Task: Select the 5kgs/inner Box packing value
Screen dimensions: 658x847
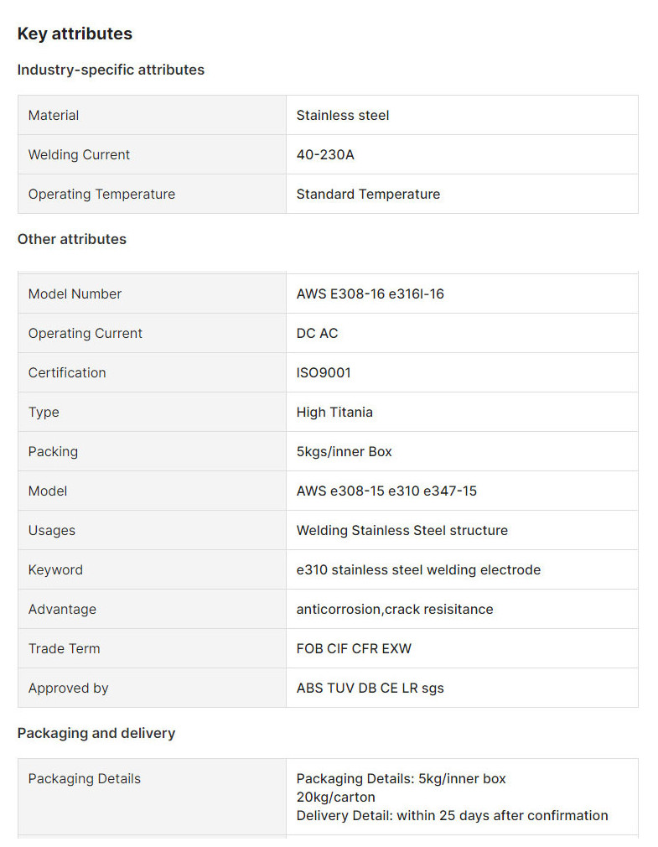Action: pyautogui.click(x=345, y=451)
